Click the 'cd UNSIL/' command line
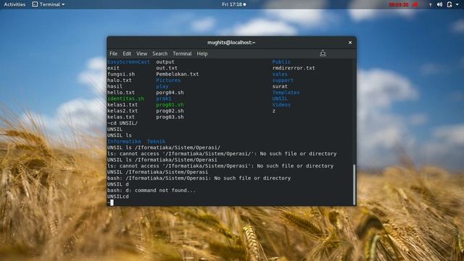This screenshot has height=261, width=464. coord(123,123)
